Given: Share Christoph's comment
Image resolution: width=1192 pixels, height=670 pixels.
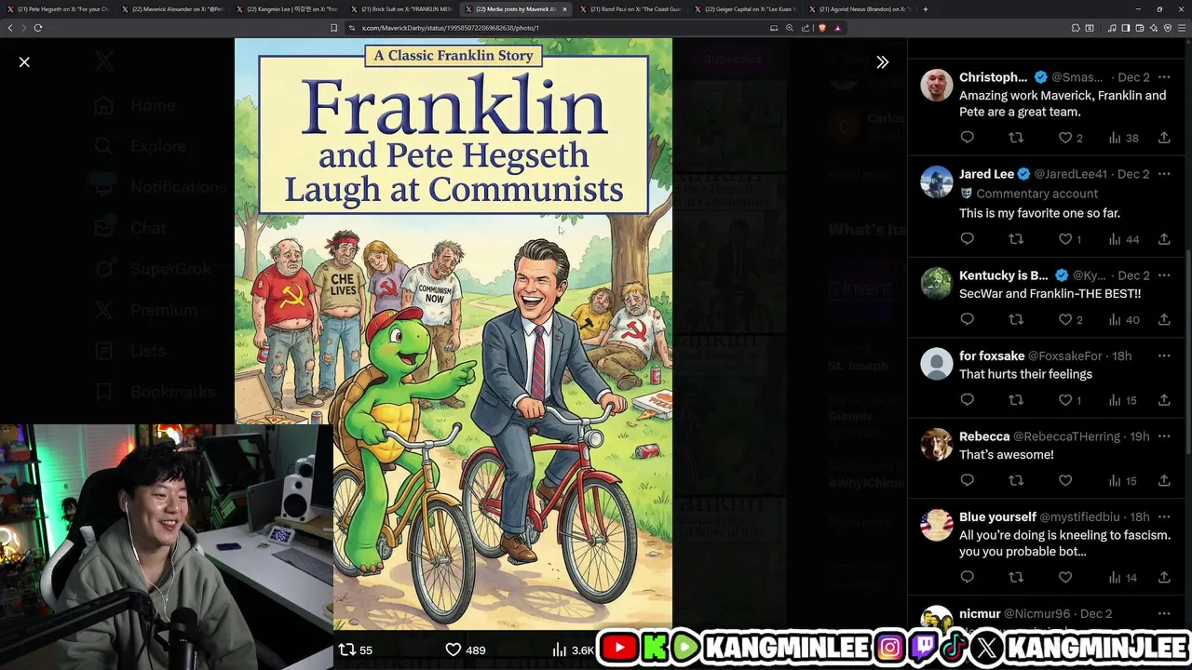Looking at the screenshot, I should coord(1164,138).
